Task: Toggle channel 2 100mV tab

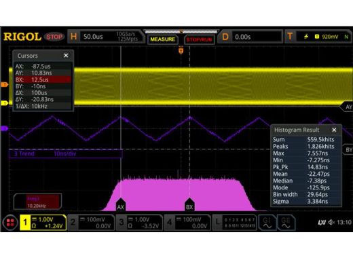Action: click(x=91, y=223)
